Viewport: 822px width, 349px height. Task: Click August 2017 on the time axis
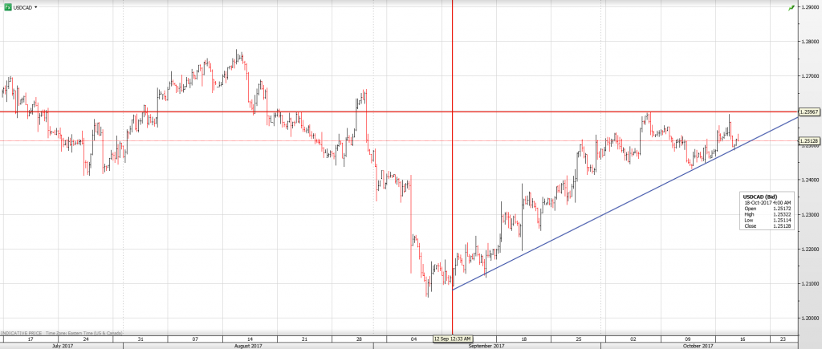point(250,346)
